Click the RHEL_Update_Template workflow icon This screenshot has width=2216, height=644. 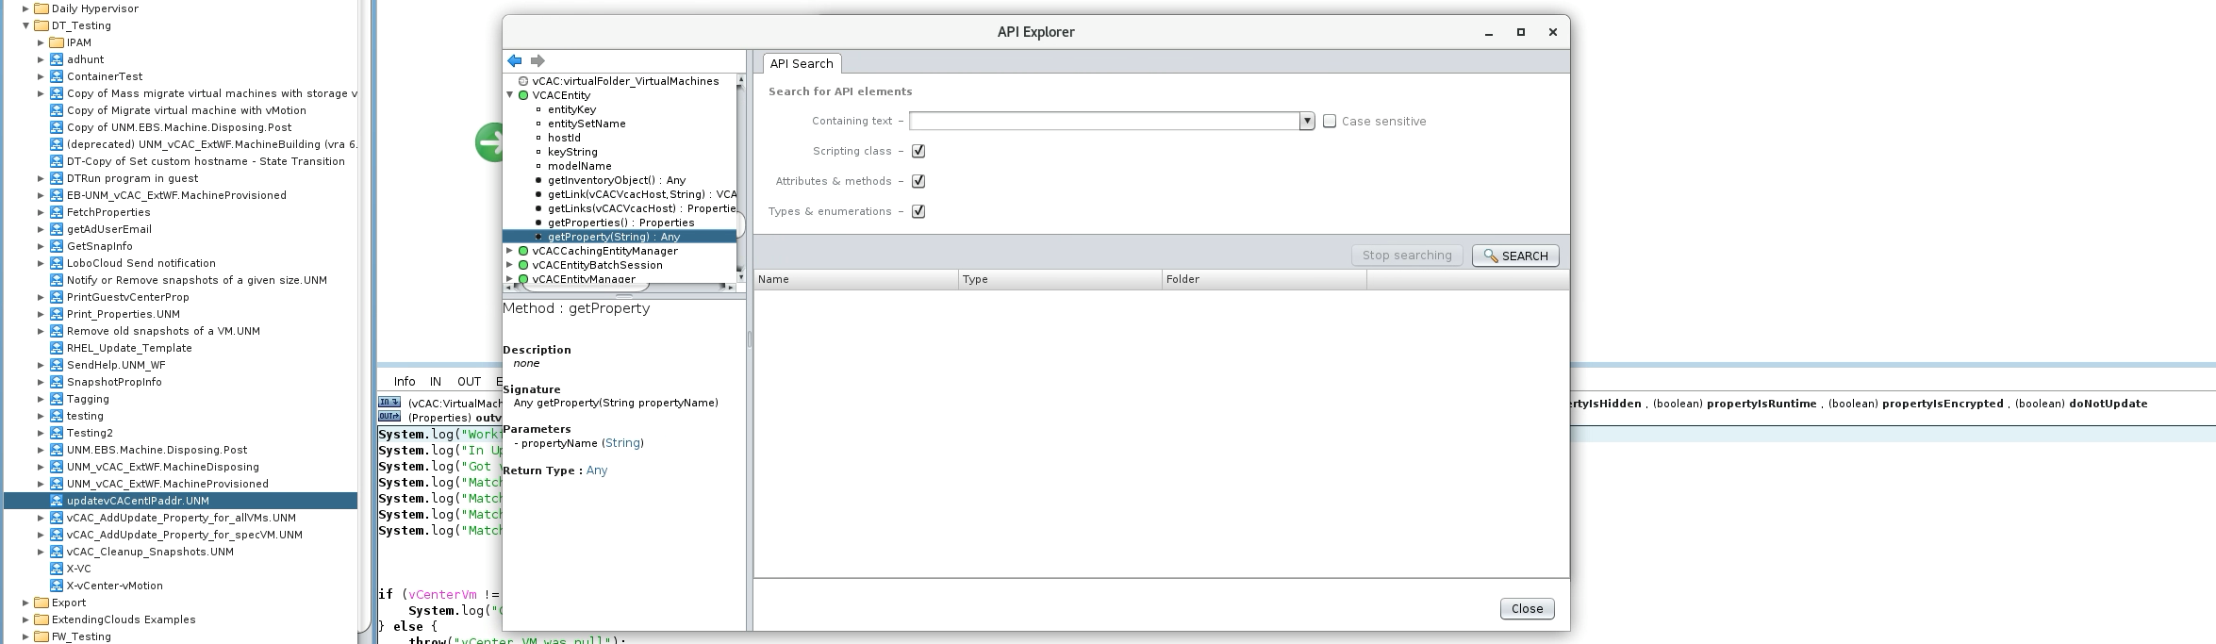pyautogui.click(x=56, y=348)
